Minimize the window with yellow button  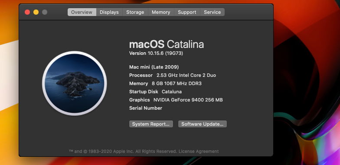click(x=36, y=12)
